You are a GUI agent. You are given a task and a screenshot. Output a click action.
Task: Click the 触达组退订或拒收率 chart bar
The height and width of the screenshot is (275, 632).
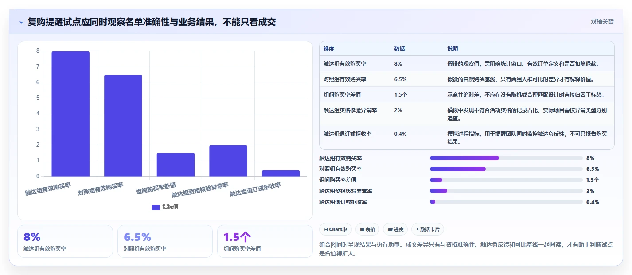281,173
